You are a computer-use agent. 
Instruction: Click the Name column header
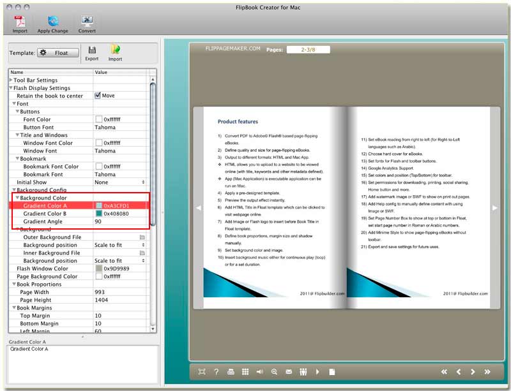tap(51, 72)
